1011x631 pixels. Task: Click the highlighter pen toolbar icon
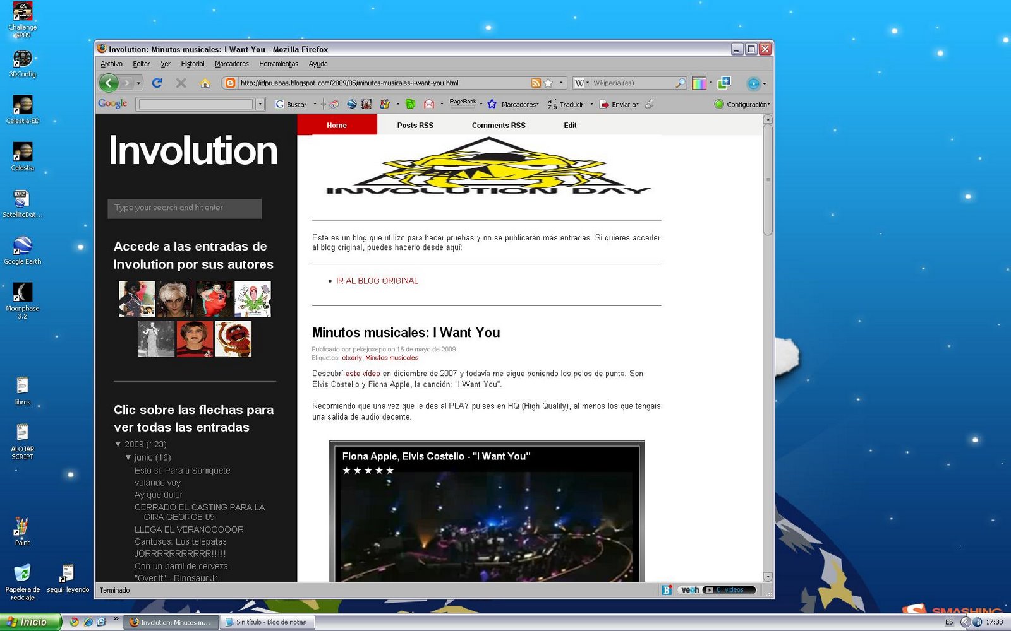coord(650,104)
